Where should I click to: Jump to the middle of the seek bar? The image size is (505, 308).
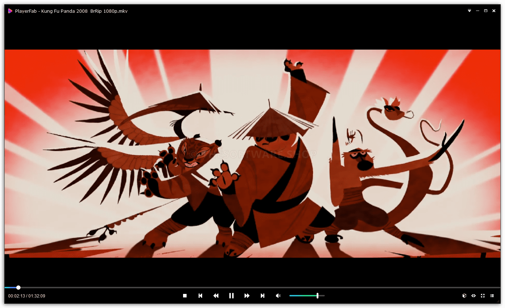[x=252, y=288]
